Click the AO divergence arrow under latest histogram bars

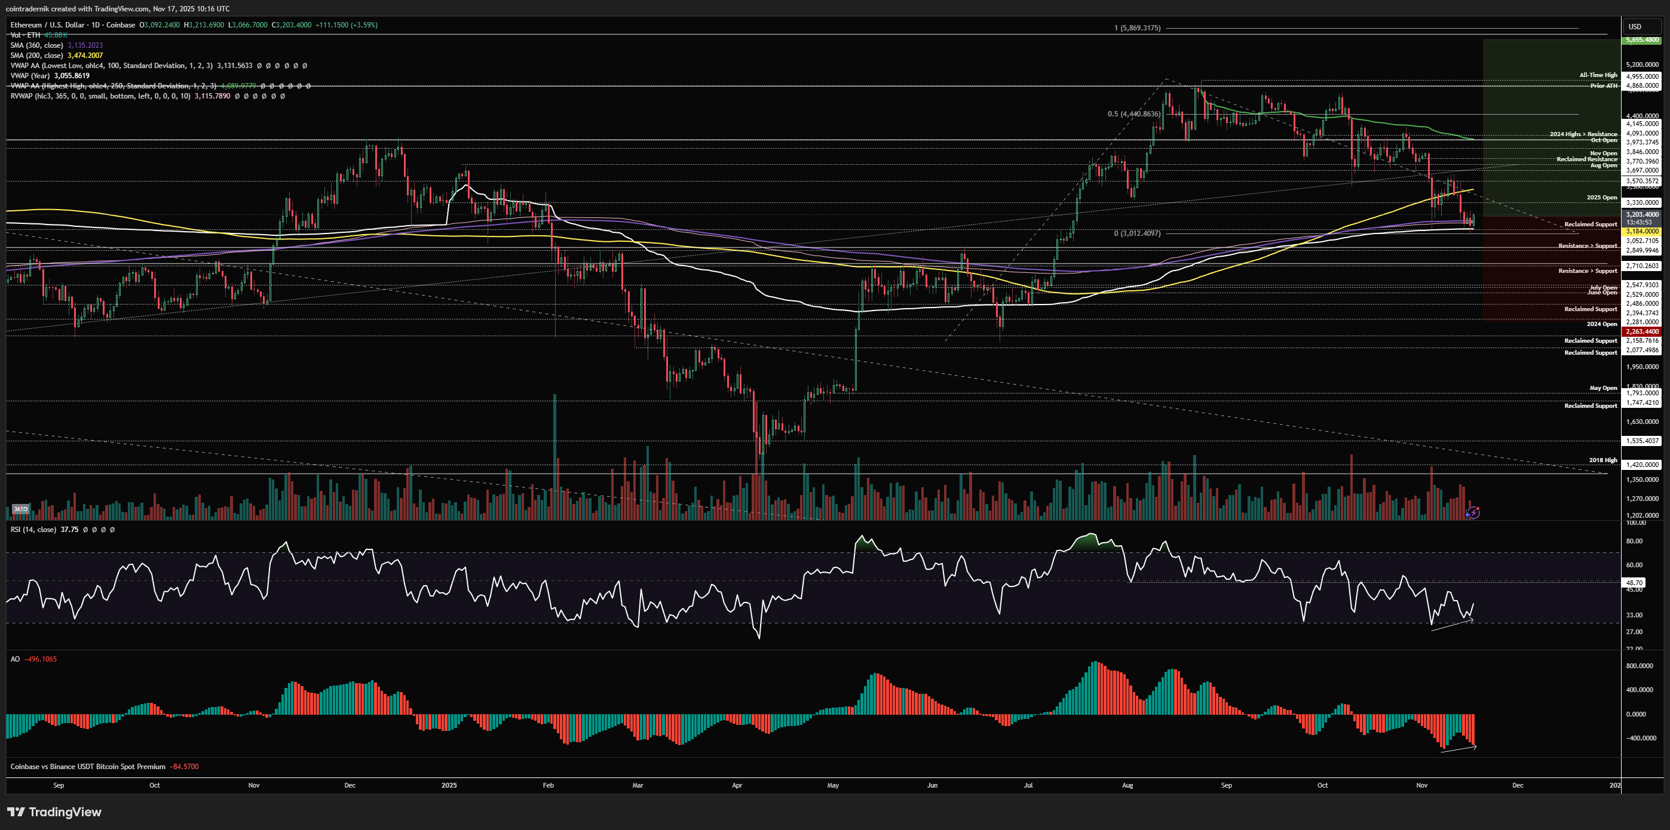coord(1458,749)
